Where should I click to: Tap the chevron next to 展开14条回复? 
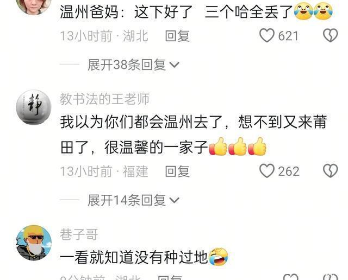pos(174,200)
